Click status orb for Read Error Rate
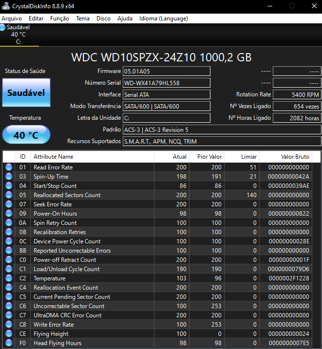322x349 pixels. [x=9, y=167]
